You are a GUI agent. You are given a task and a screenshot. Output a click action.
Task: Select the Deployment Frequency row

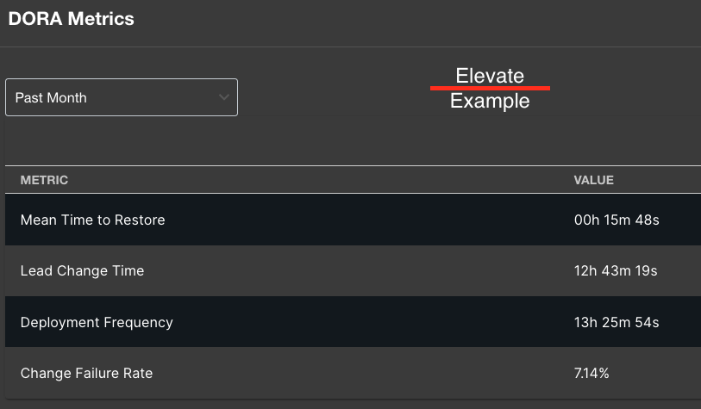(x=354, y=322)
